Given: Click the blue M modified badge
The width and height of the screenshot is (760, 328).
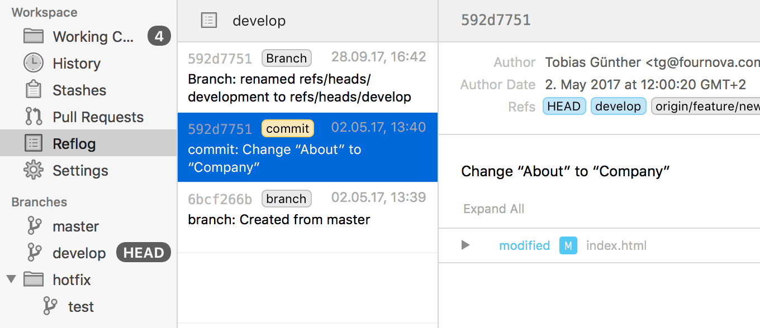Looking at the screenshot, I should coord(568,245).
